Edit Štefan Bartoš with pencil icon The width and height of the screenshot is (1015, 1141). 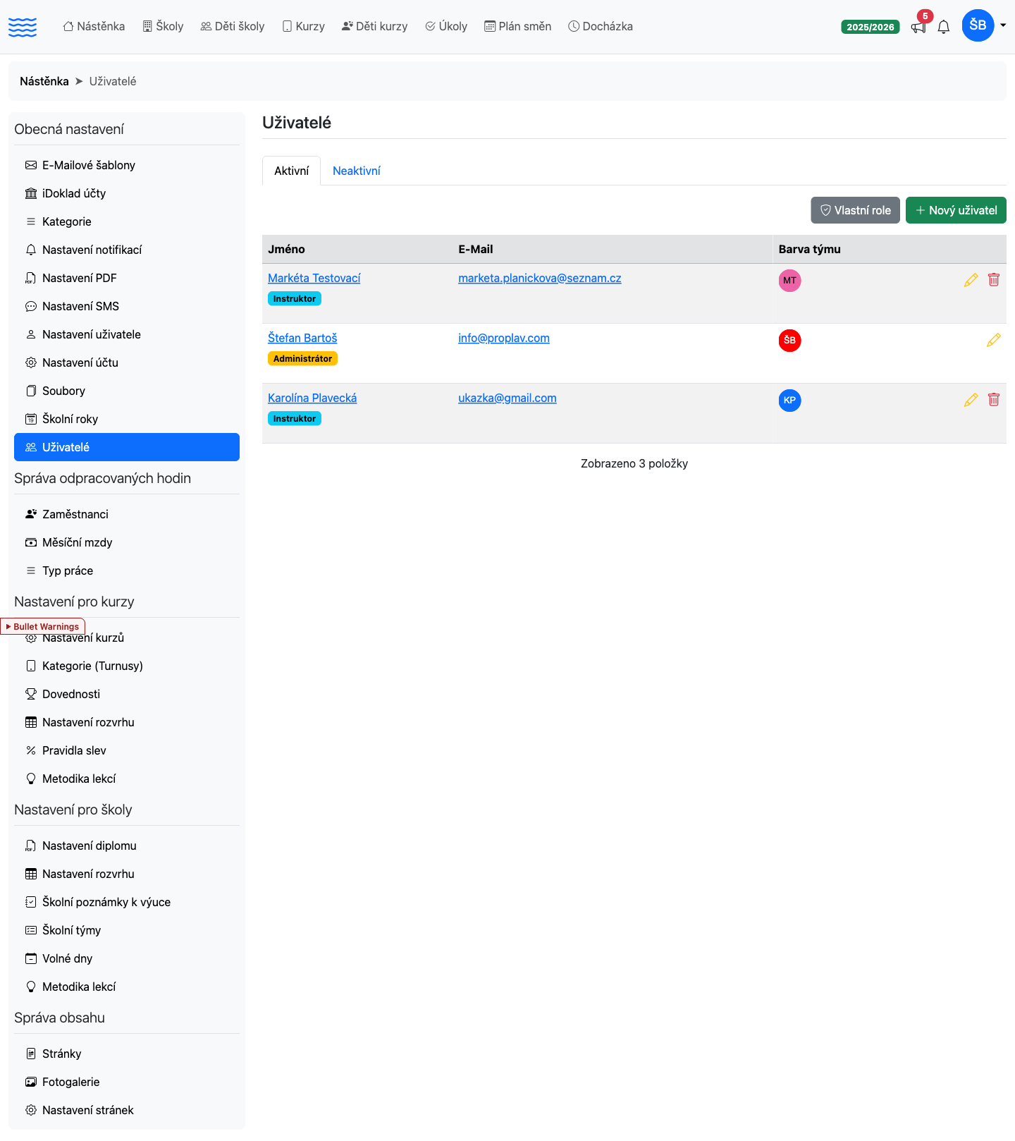tap(994, 340)
